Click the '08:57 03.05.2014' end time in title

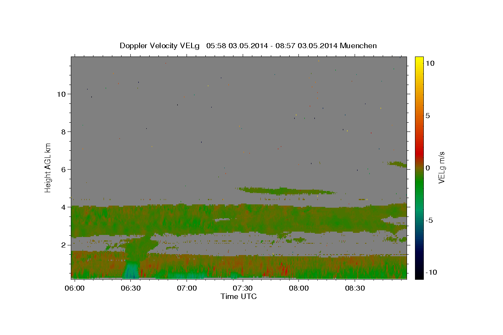coord(307,46)
